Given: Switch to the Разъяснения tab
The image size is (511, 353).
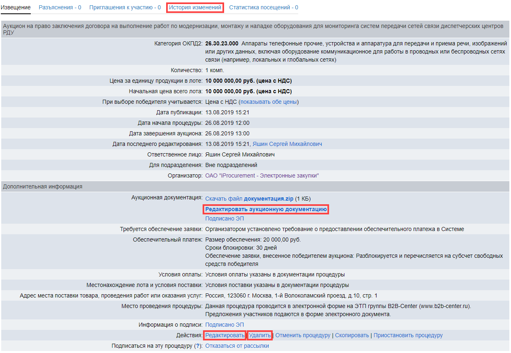Looking at the screenshot, I should point(60,7).
